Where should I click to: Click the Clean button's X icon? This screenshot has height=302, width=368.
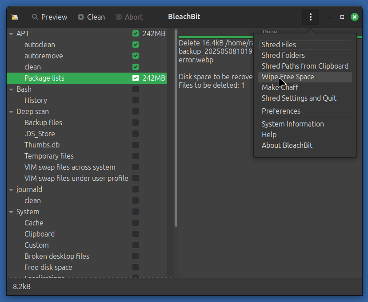coord(81,17)
